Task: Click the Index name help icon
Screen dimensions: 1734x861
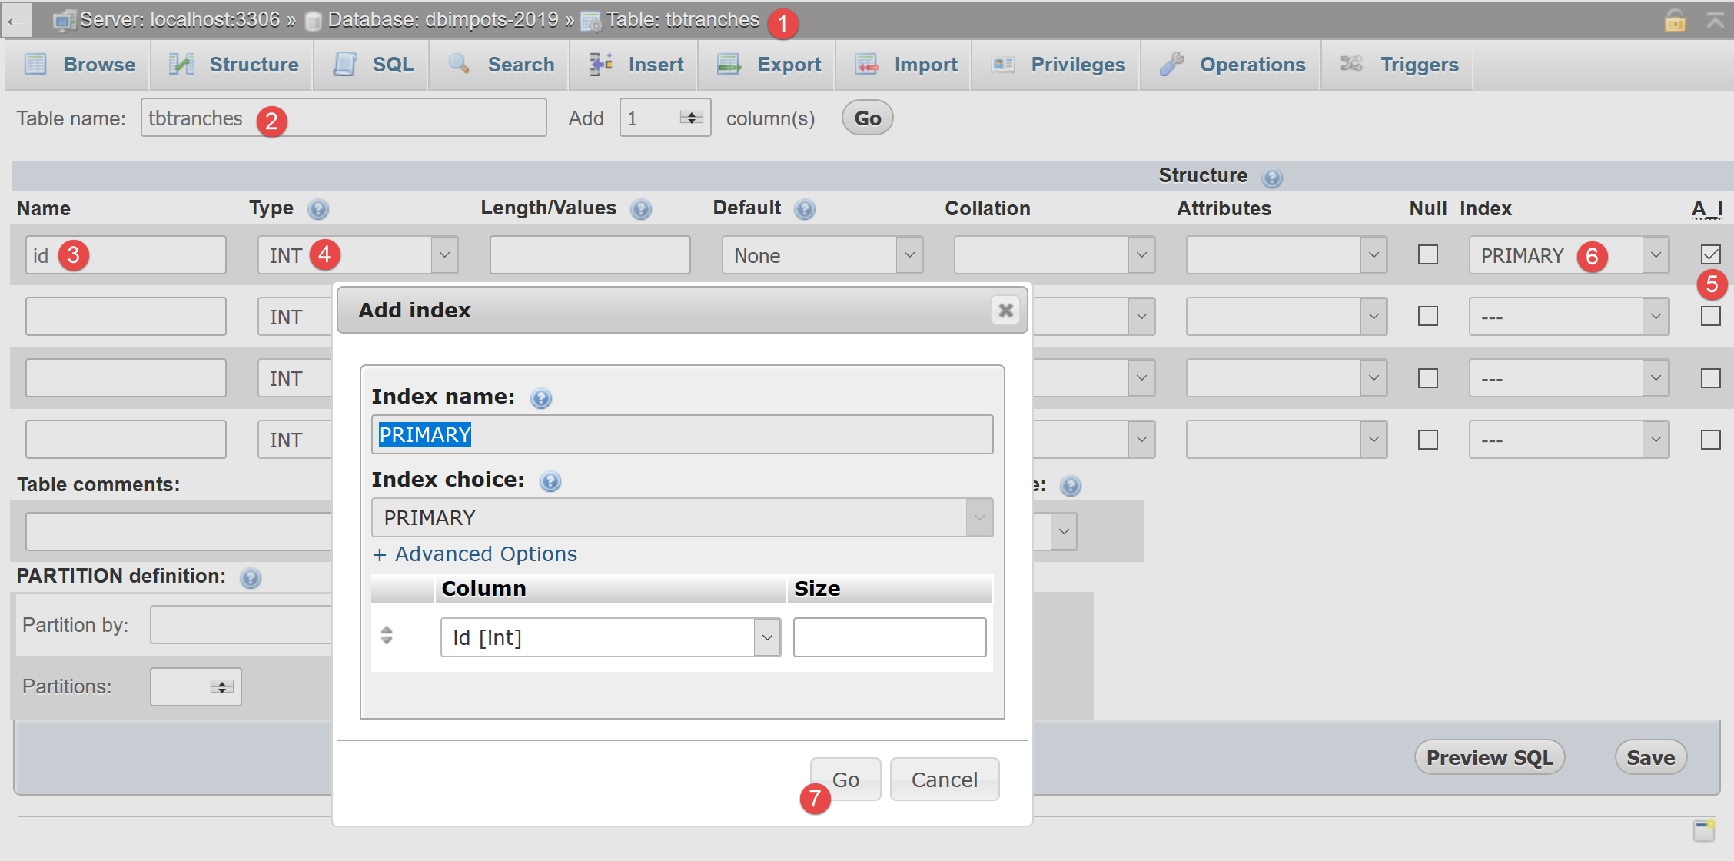Action: (x=541, y=398)
